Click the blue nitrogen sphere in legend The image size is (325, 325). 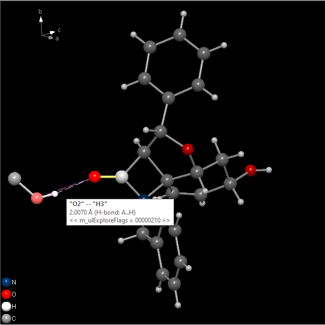(6, 282)
